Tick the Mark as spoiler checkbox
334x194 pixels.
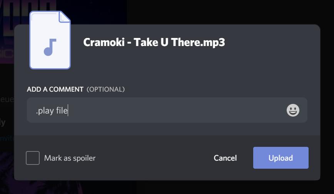point(33,158)
